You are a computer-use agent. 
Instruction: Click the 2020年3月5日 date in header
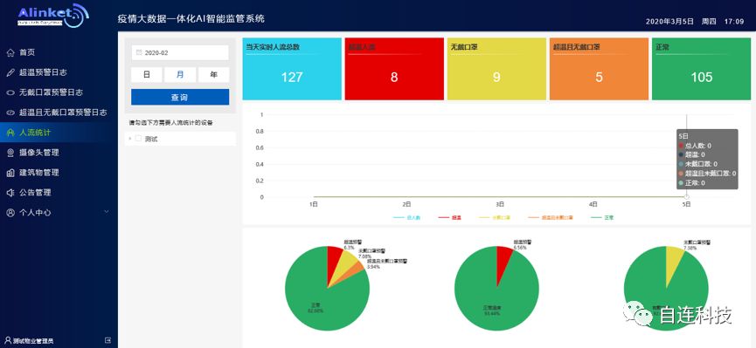[669, 22]
